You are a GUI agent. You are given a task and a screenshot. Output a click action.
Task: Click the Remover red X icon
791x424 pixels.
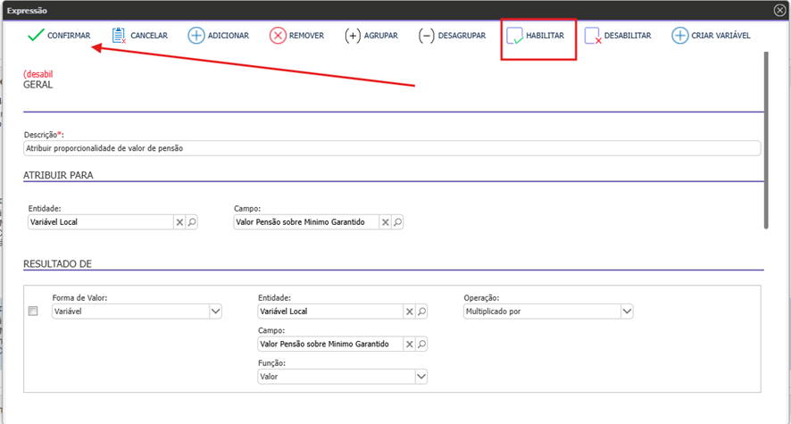click(x=278, y=36)
